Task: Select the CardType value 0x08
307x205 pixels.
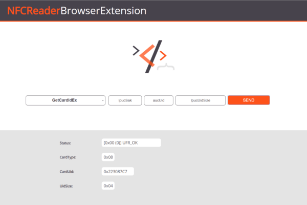Action: point(108,157)
